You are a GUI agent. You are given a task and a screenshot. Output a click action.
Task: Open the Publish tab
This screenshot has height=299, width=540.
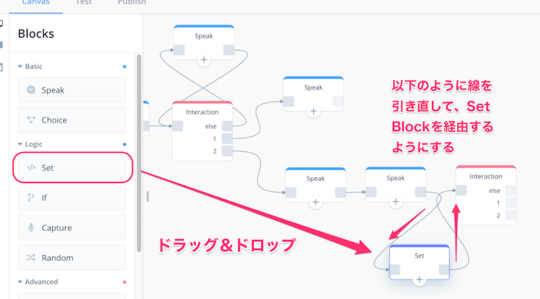(132, 3)
